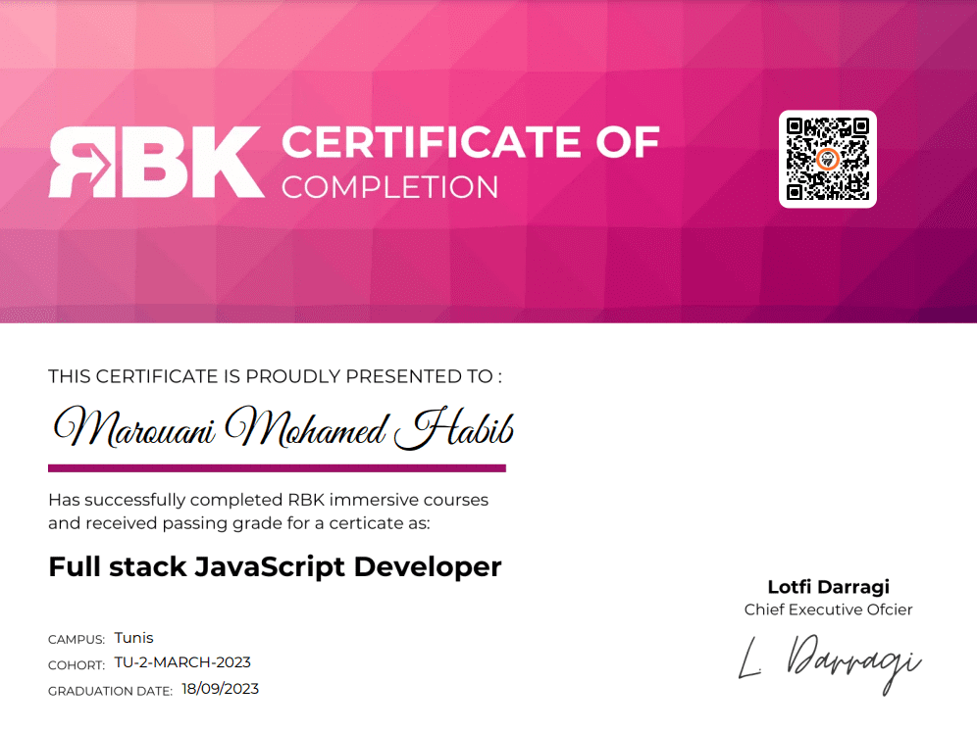
Task: Click the RBK logo
Action: [156, 163]
